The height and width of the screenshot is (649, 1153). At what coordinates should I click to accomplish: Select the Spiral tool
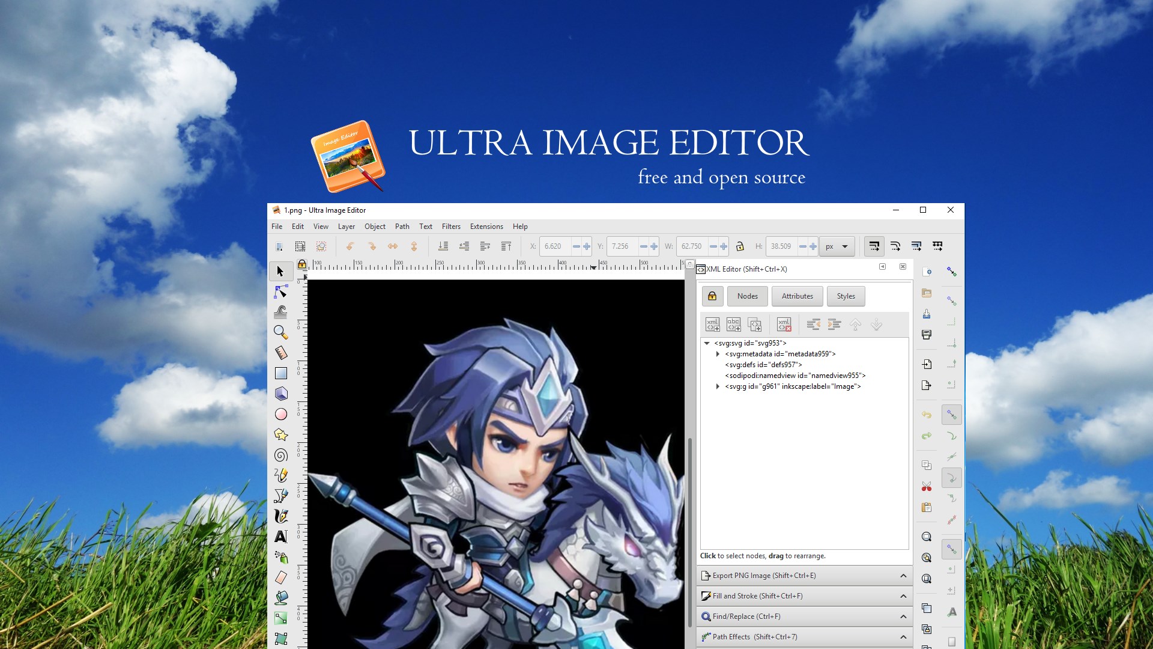[x=280, y=455]
